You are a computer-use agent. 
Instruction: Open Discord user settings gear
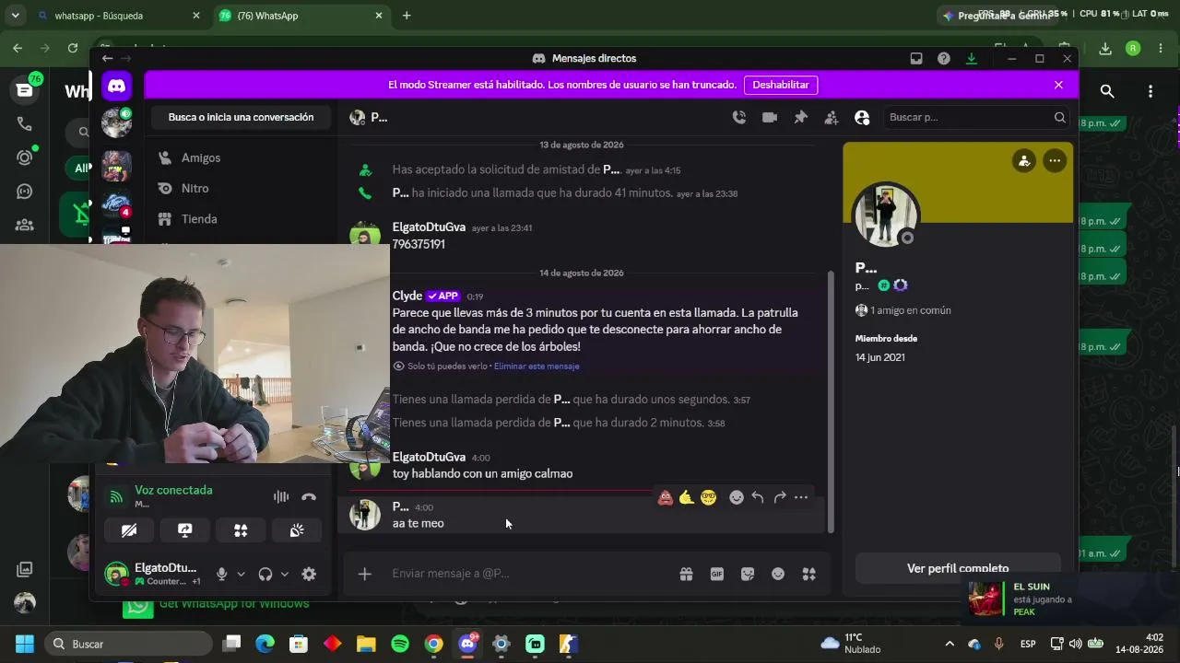[309, 575]
